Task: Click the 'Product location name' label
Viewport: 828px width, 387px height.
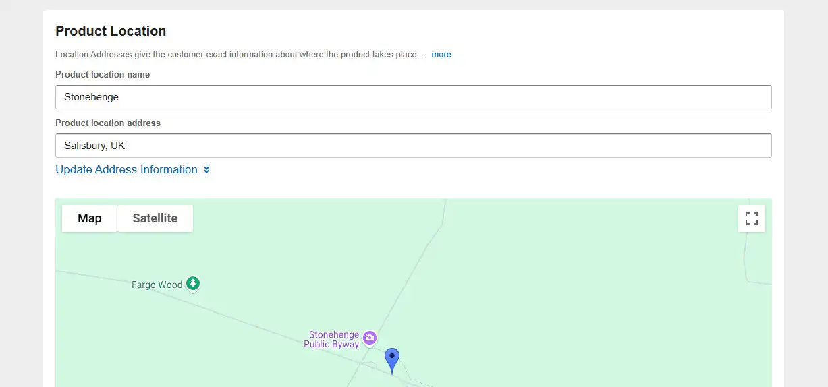Action: 103,74
